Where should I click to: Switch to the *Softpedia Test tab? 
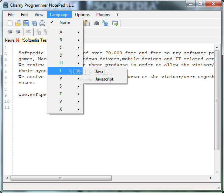[34, 40]
